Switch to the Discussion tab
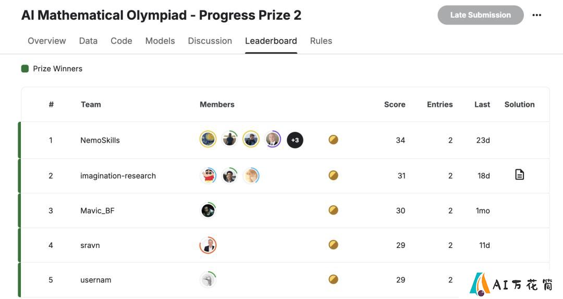The width and height of the screenshot is (563, 299). 210,41
